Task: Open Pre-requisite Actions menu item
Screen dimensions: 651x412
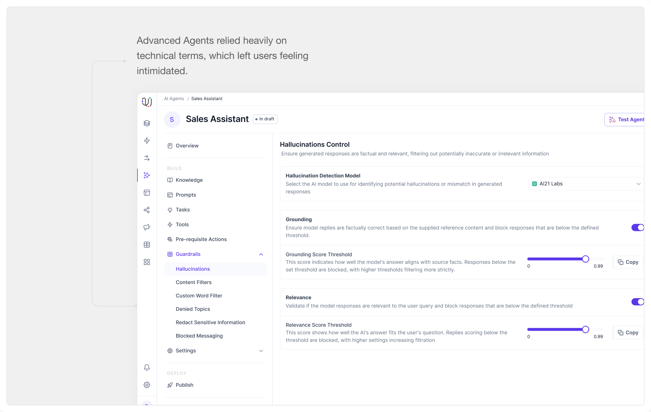Action: (x=216, y=239)
